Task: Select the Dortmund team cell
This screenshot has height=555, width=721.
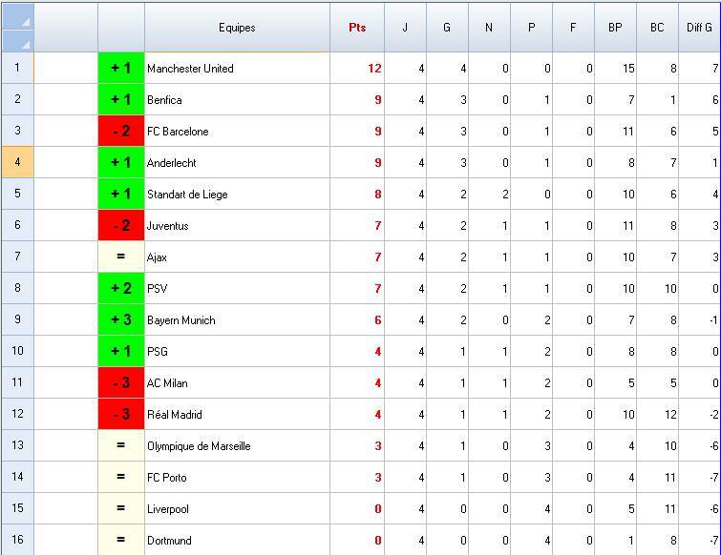Action: click(x=237, y=541)
